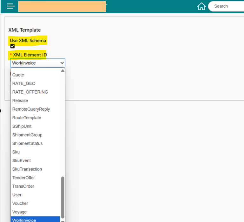Click into the Search field
The width and height of the screenshot is (244, 222).
point(227,6)
